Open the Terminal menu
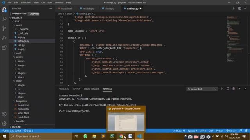The height and width of the screenshot is (140, 250). (59, 3)
